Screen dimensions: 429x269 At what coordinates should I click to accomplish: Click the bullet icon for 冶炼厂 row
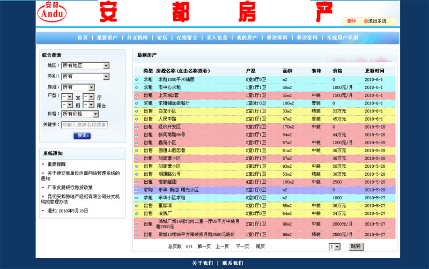point(137,213)
